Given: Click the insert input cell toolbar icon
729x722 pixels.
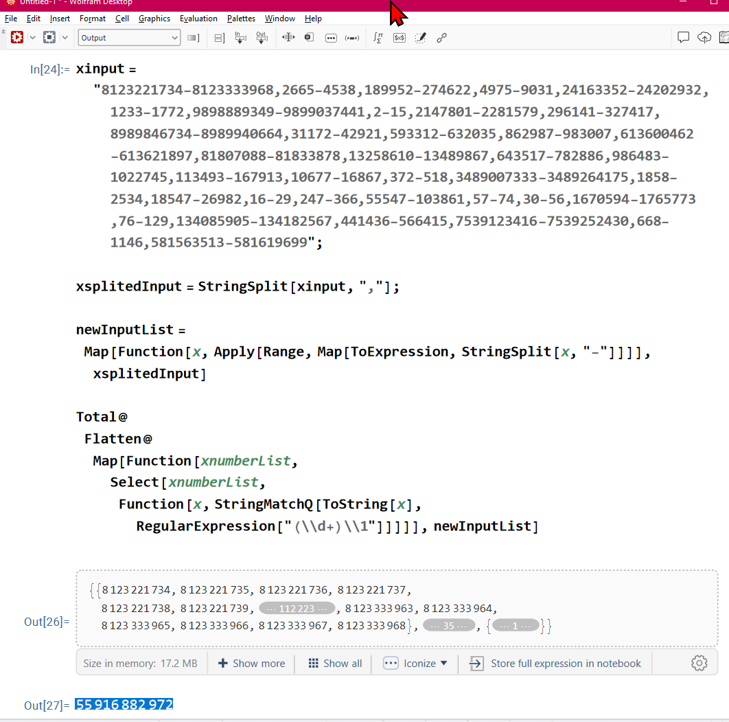Looking at the screenshot, I should [x=240, y=38].
